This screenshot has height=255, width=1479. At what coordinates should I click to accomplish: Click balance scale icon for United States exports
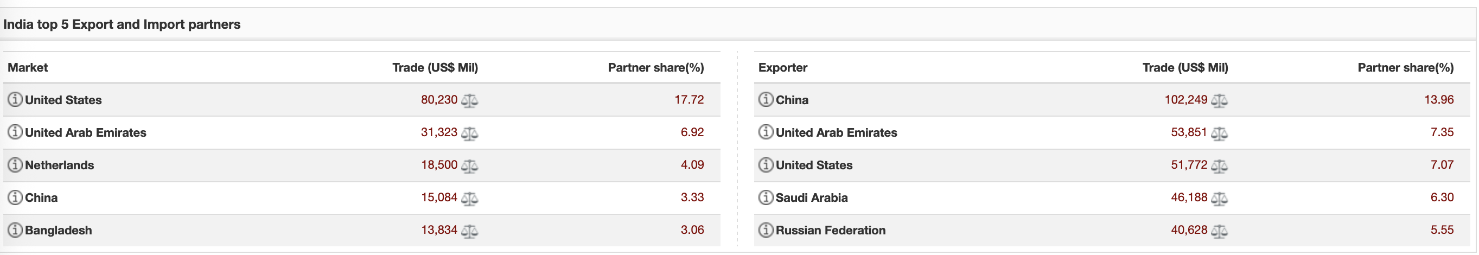469,100
